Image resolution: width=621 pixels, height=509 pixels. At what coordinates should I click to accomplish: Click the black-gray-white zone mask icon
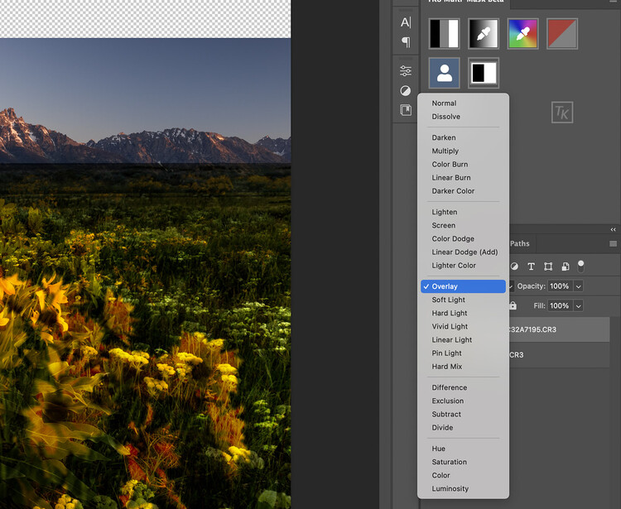click(x=444, y=34)
